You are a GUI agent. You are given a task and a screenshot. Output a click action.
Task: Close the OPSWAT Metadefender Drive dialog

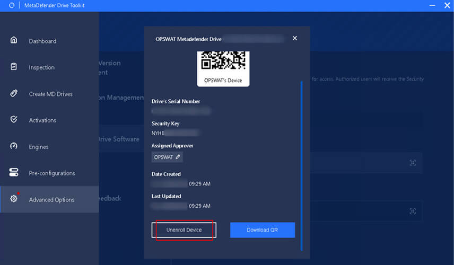pos(295,38)
